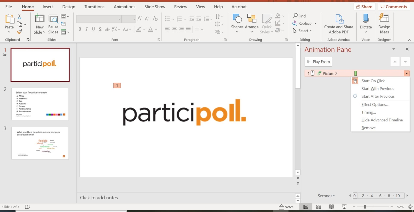Start Dictate microphone
414x212 pixels.
tap(366, 23)
